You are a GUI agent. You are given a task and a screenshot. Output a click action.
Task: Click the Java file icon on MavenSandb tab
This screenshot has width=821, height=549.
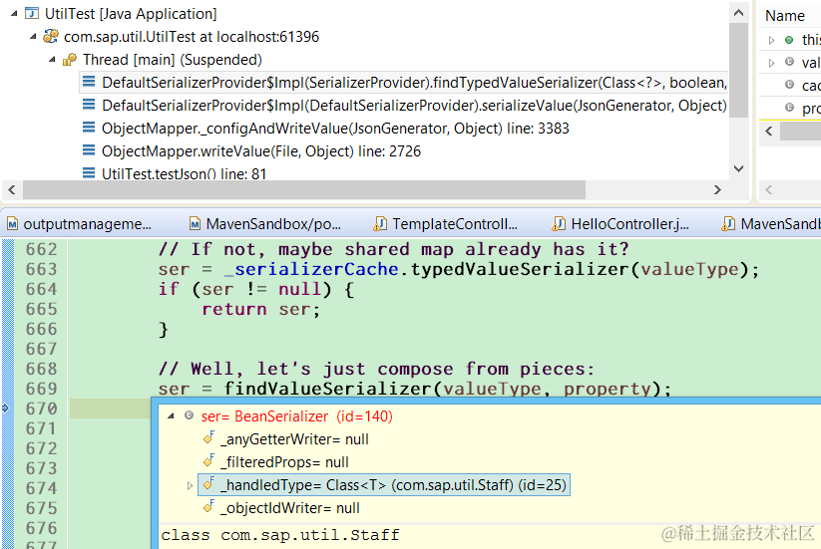tap(728, 224)
